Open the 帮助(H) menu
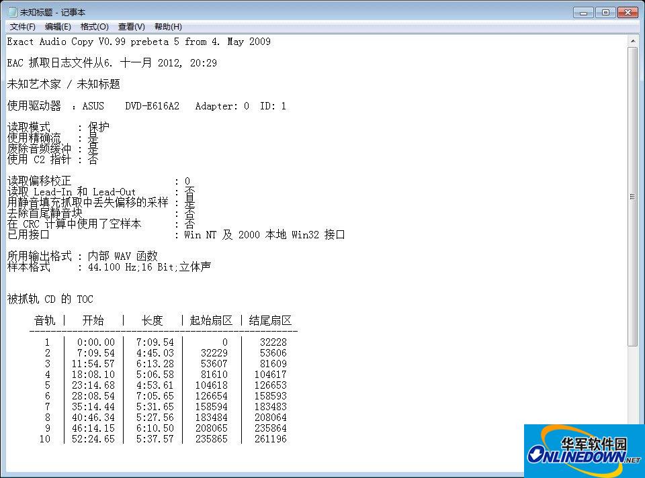 (168, 27)
